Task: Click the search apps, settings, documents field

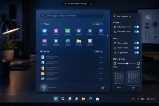Action: click(72, 16)
